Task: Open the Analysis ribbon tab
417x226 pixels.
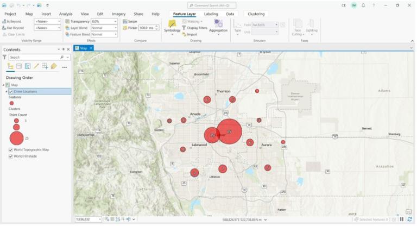Action: (66, 14)
